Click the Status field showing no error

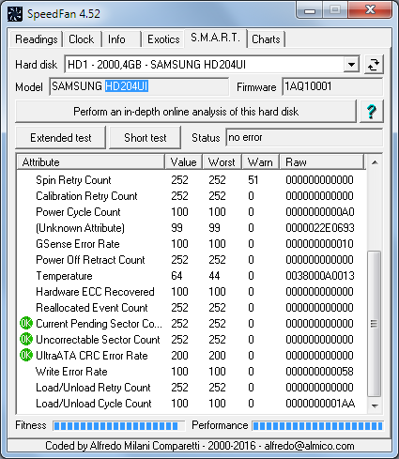(x=304, y=137)
